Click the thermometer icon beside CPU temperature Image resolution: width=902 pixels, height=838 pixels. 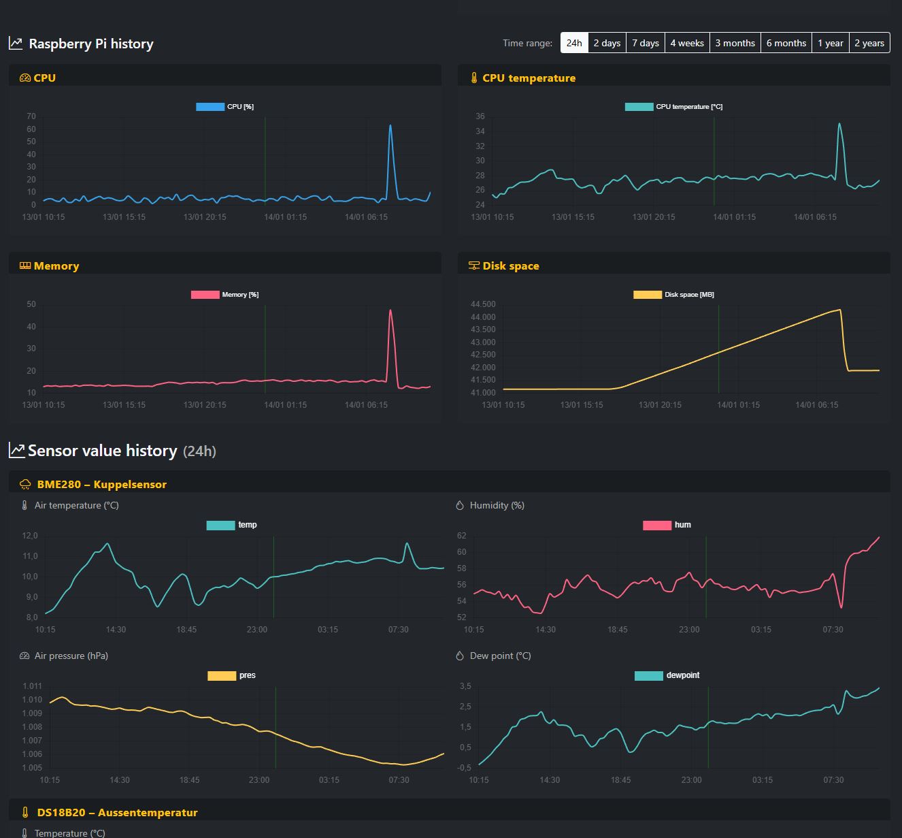pos(474,78)
